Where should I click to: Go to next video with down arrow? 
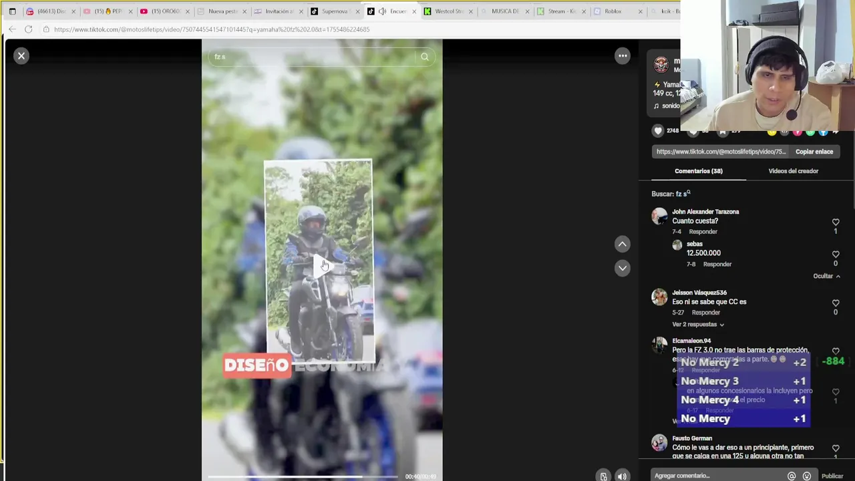623,268
